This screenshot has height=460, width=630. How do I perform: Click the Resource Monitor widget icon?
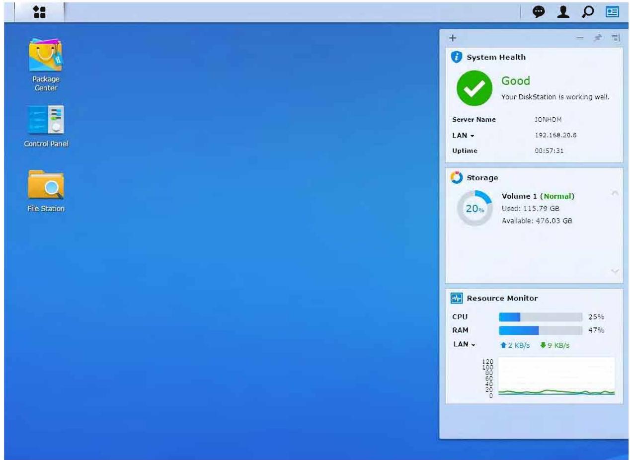click(x=456, y=298)
